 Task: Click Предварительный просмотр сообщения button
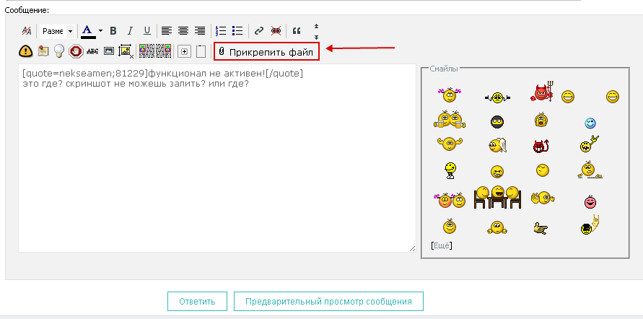click(x=328, y=301)
